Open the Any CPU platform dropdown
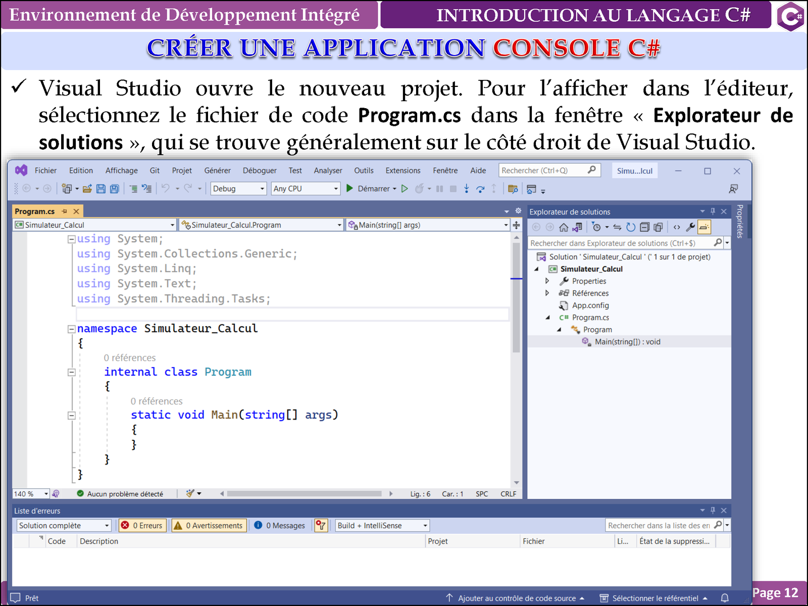Image resolution: width=808 pixels, height=606 pixels. point(305,189)
